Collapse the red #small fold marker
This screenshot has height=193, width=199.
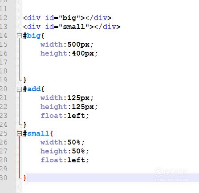tap(19, 133)
